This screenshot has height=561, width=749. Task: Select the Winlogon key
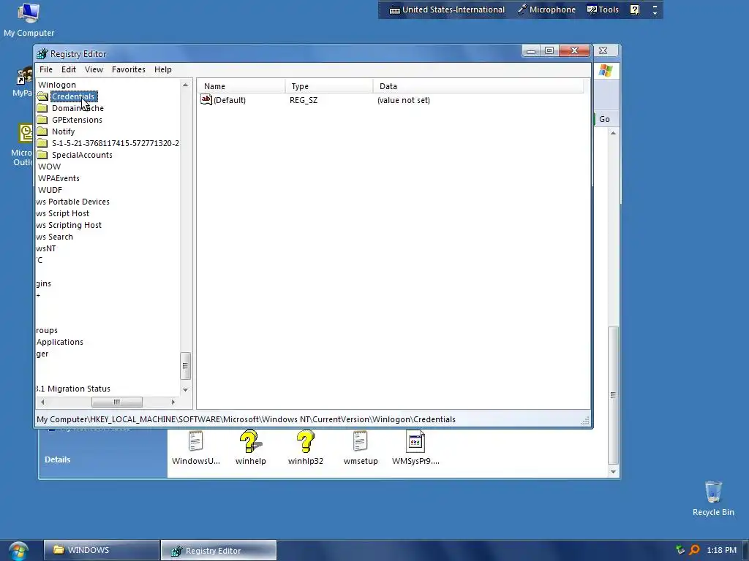(x=57, y=85)
